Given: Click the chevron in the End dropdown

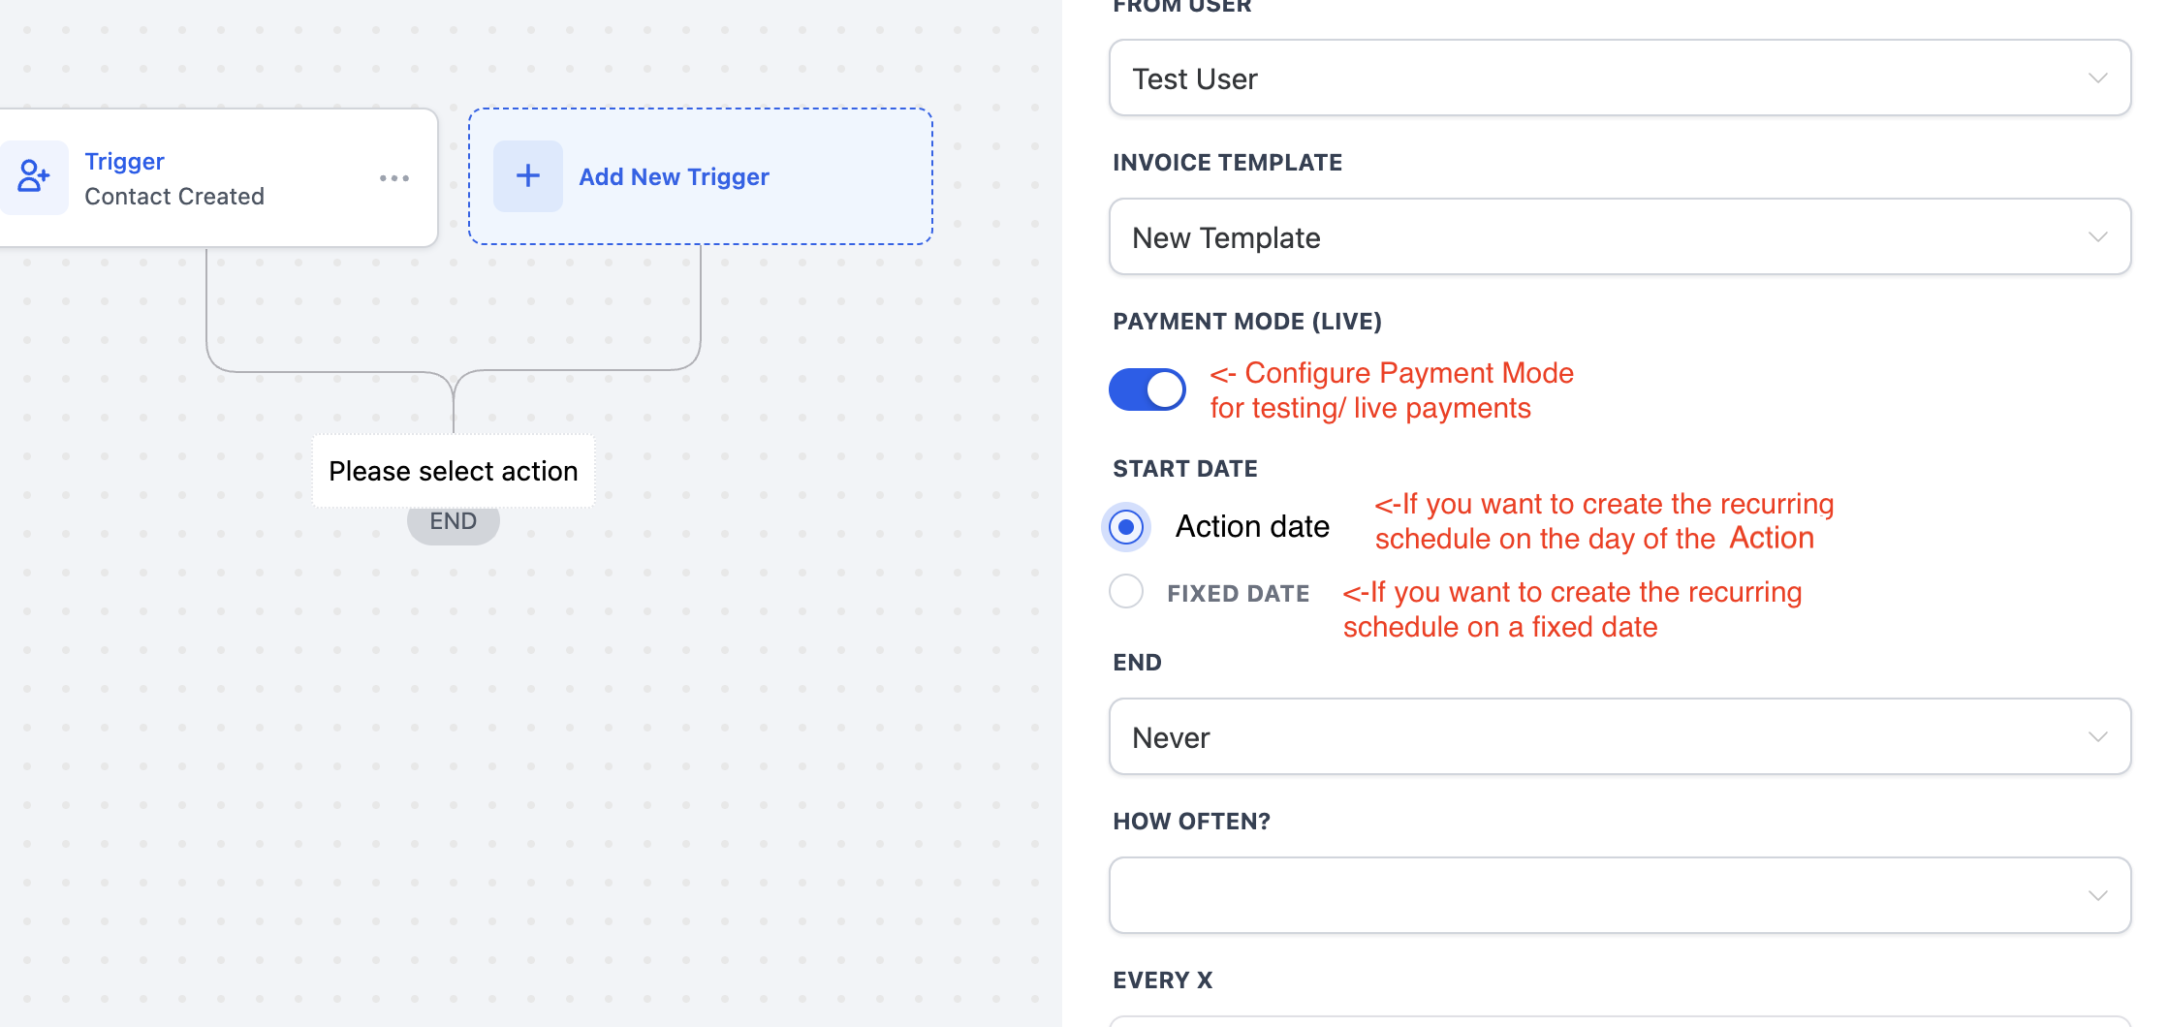Looking at the screenshot, I should [x=2097, y=737].
